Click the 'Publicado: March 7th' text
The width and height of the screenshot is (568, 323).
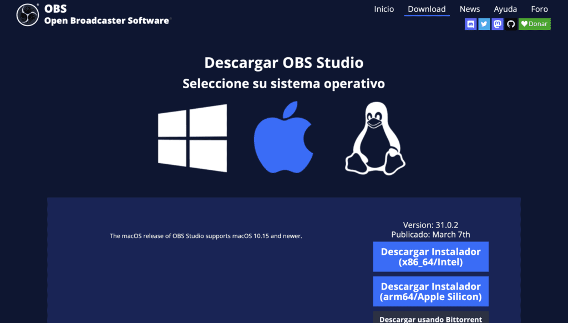430,235
